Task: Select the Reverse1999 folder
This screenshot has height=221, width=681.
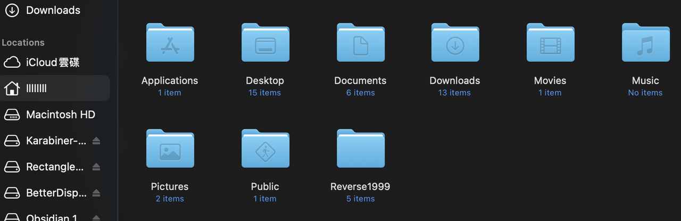Action: coord(360,149)
